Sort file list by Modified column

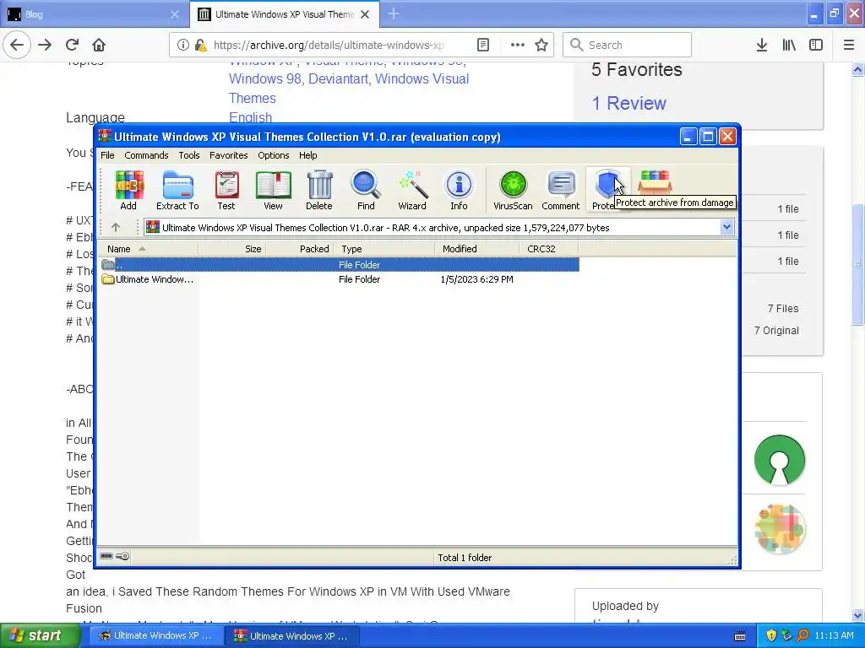point(476,249)
